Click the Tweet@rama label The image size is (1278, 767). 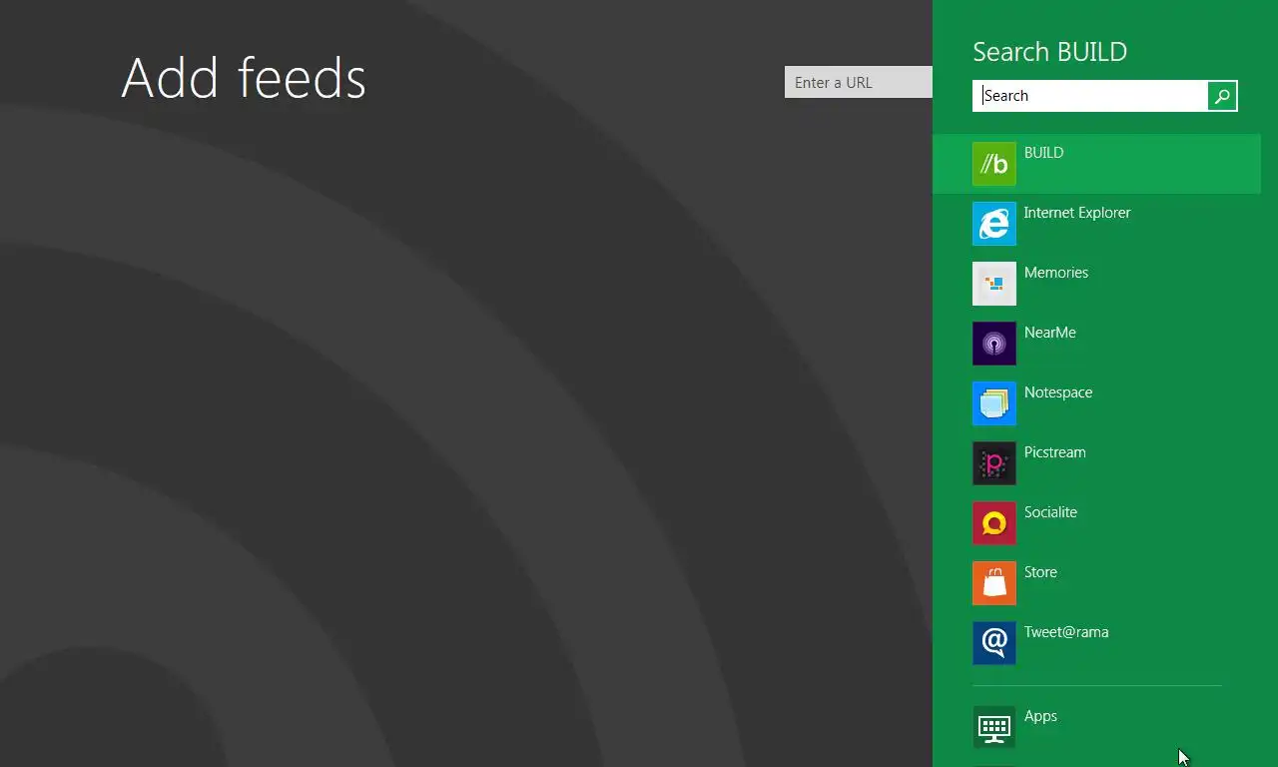(1066, 632)
